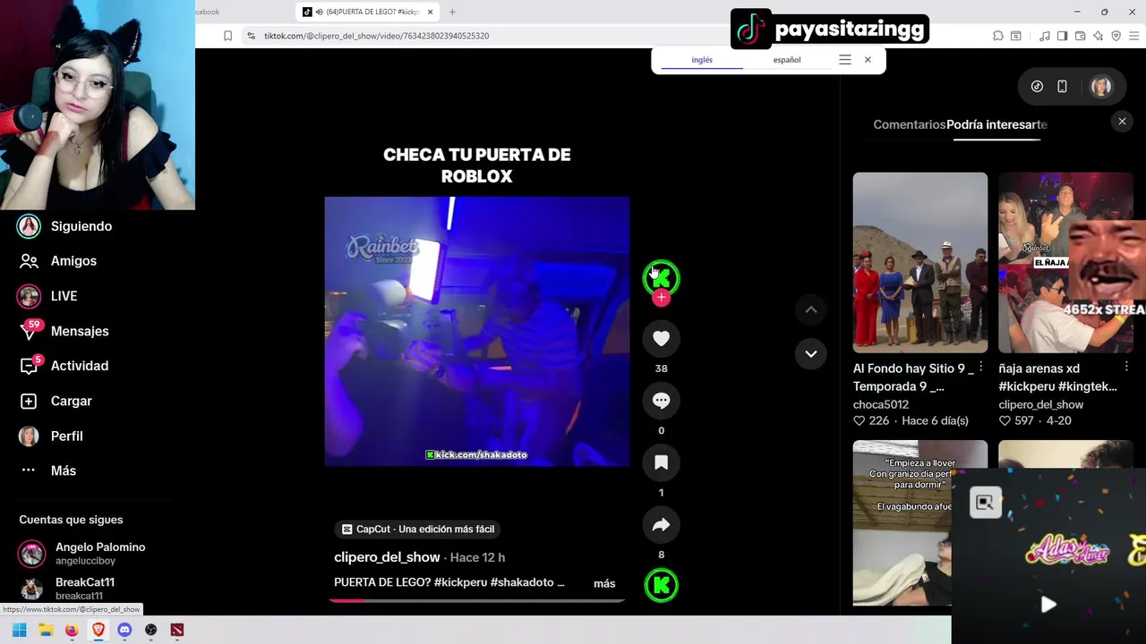Viewport: 1146px width, 644px height.
Task: Click screenshot icon on floating player
Action: (985, 503)
